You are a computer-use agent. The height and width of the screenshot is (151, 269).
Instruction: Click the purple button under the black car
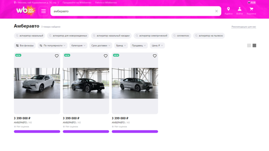coord(86,132)
